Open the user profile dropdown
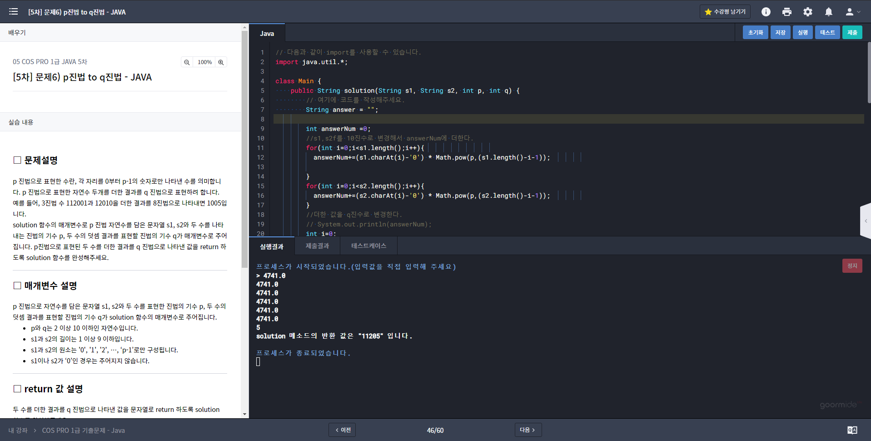This screenshot has width=871, height=441. (x=853, y=12)
